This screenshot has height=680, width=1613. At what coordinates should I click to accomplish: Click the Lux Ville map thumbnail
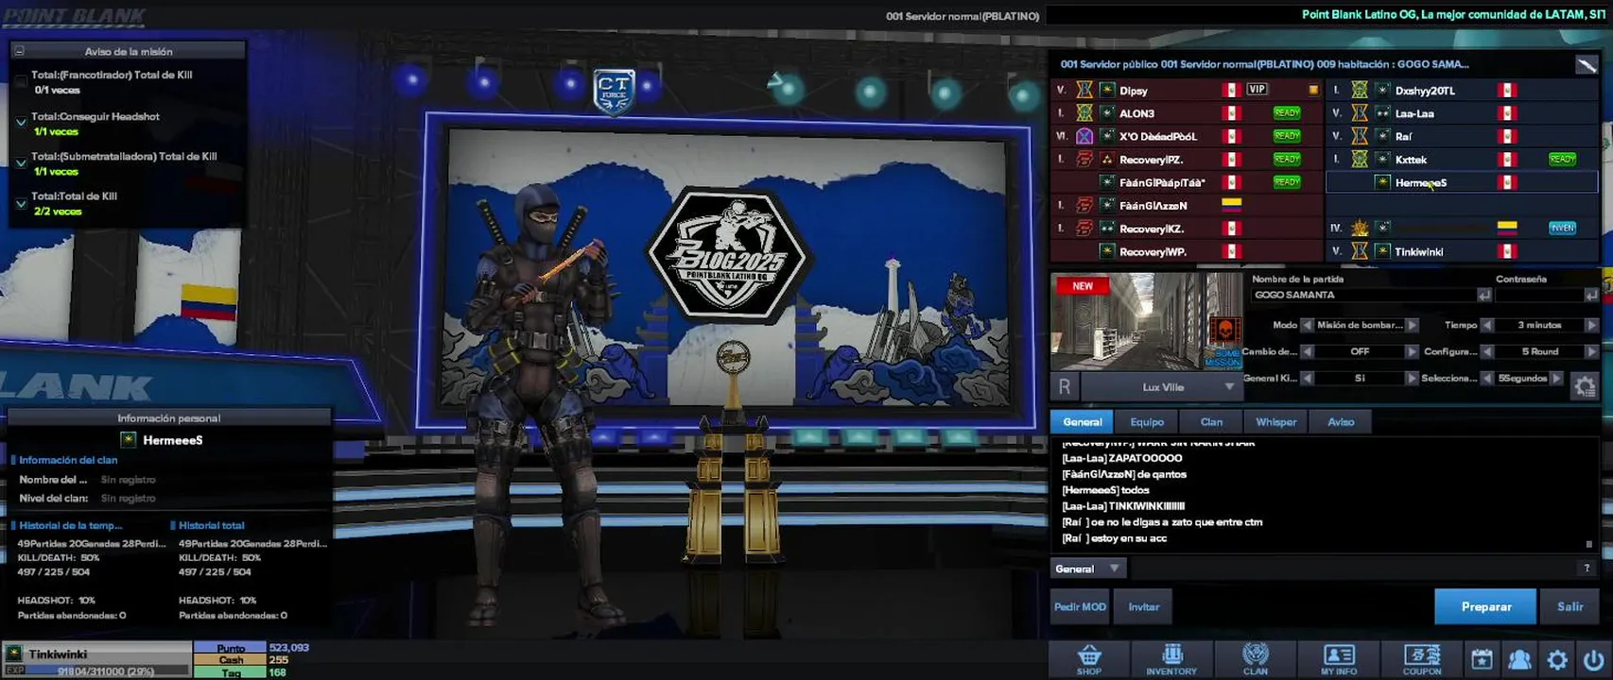[x=1147, y=321]
